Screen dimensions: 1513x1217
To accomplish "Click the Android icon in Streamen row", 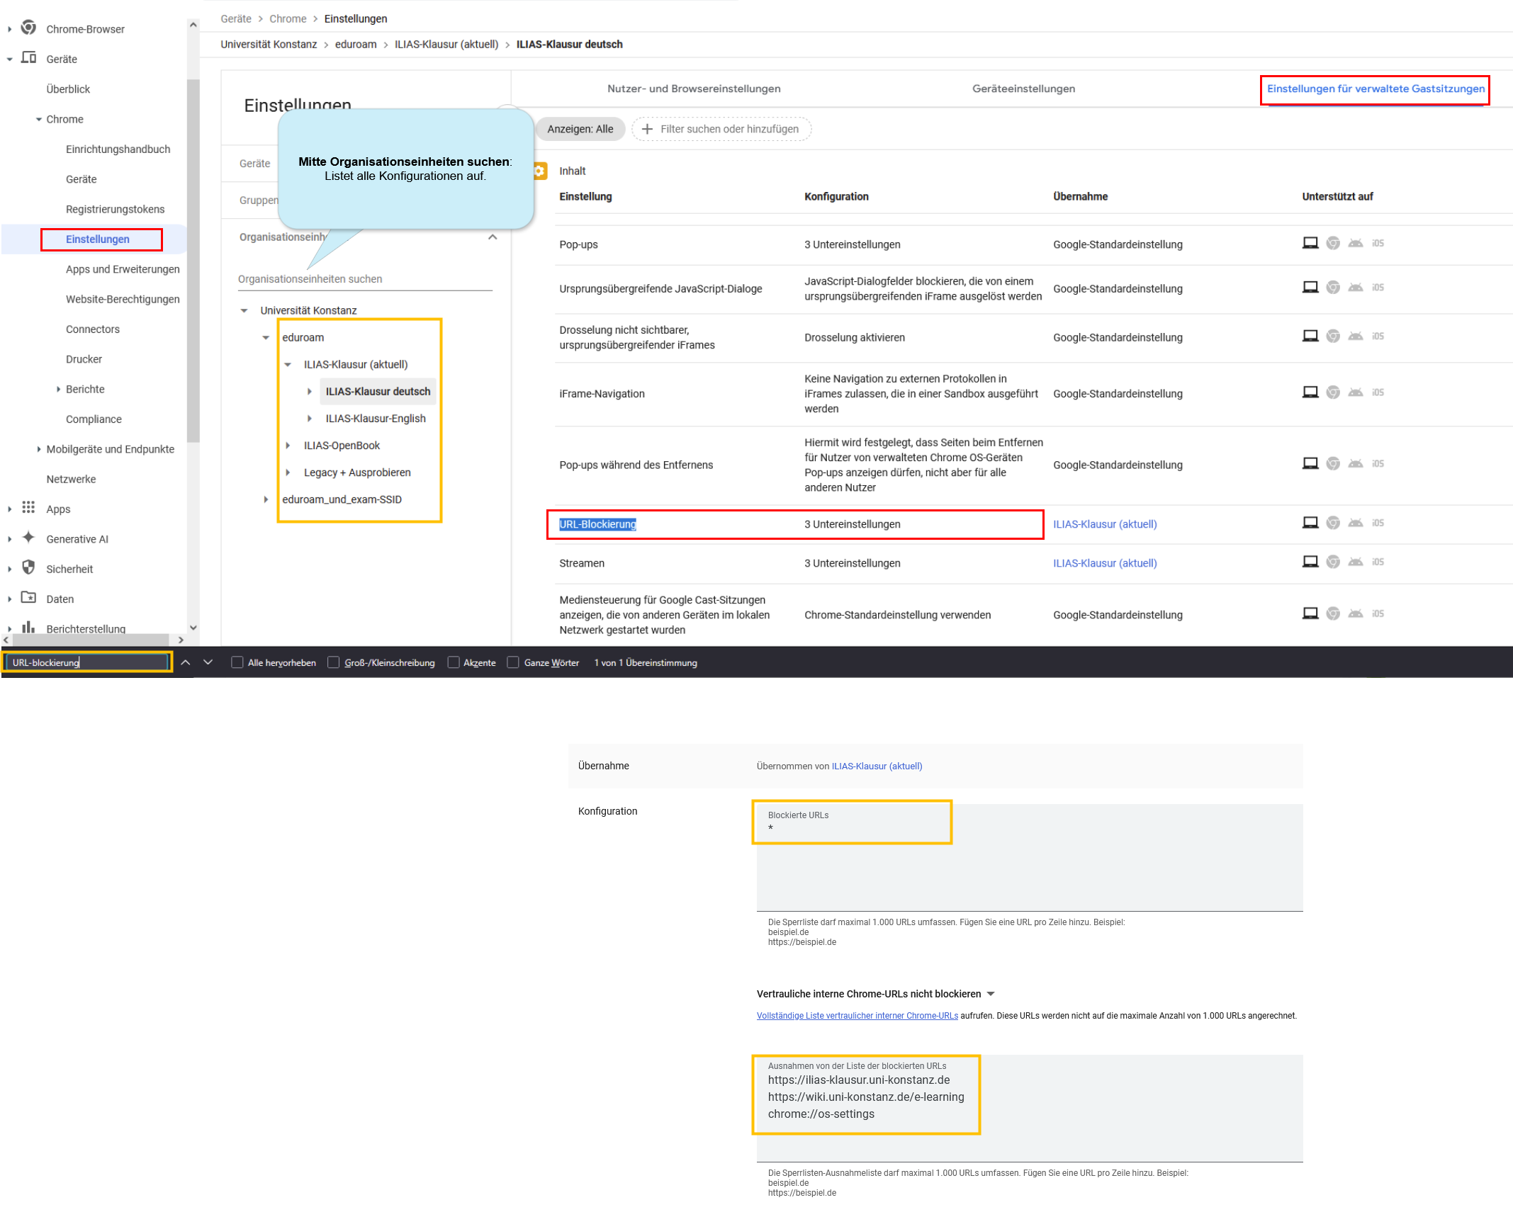I will coord(1356,562).
